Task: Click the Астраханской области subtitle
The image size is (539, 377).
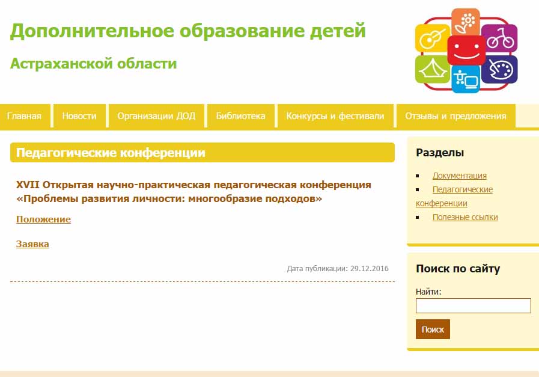Action: click(x=94, y=64)
